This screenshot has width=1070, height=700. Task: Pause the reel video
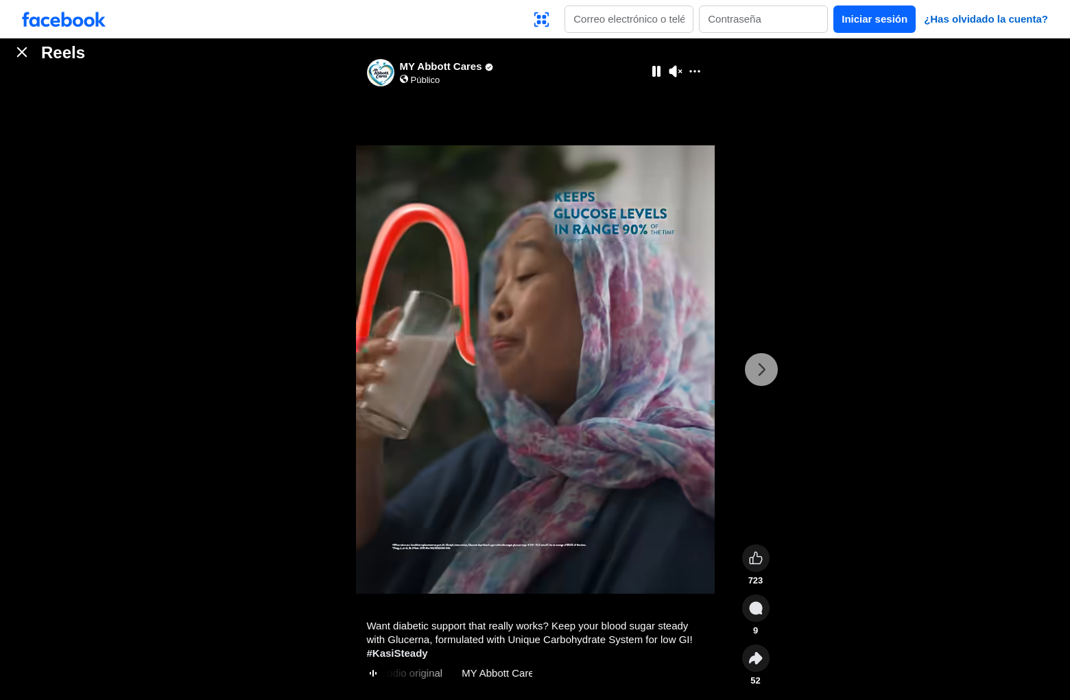click(656, 71)
